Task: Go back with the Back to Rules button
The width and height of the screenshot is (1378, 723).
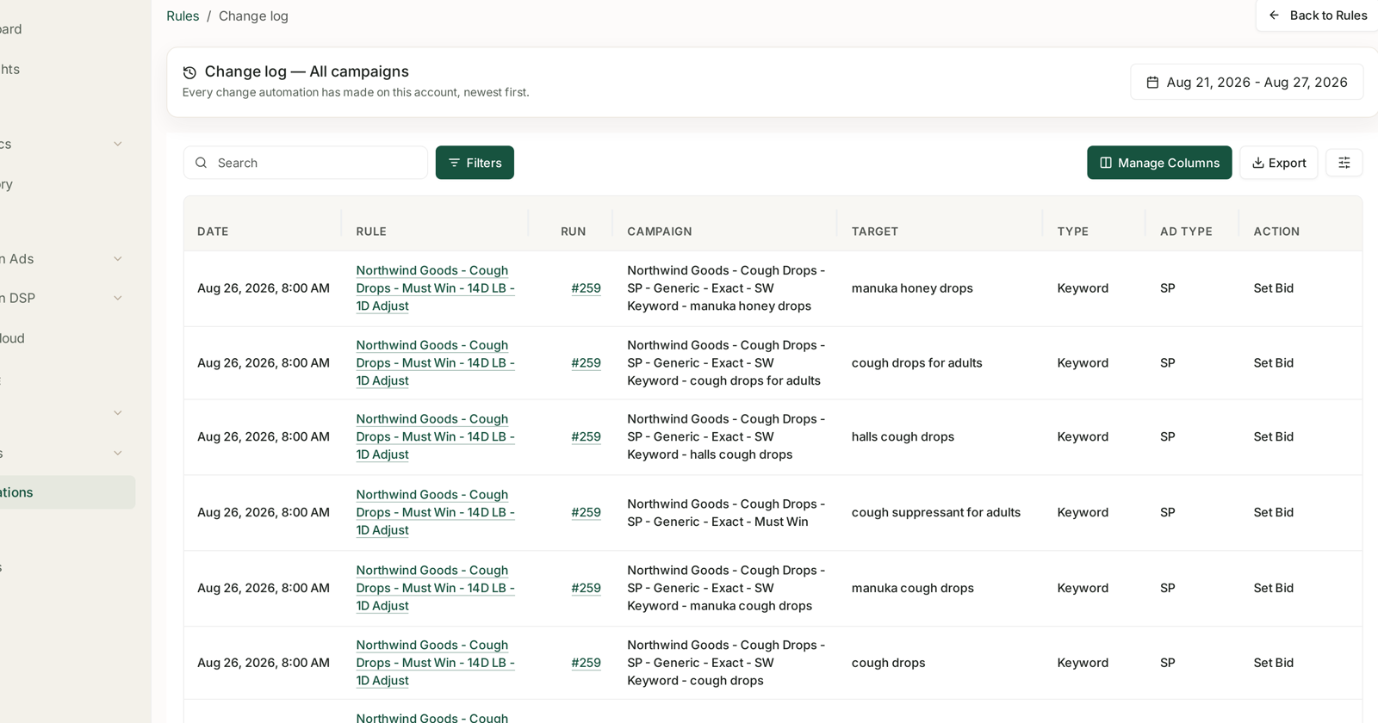Action: click(1317, 15)
